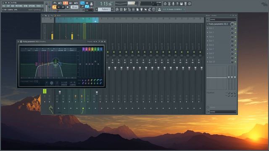269x151 pixels.
Task: Toggle the blue multilink to controllers icon
Action: [87, 7]
